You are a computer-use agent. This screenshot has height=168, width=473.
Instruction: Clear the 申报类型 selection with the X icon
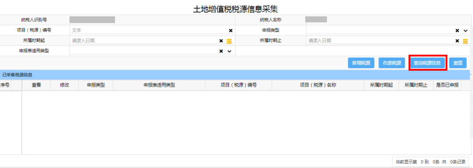point(457,31)
